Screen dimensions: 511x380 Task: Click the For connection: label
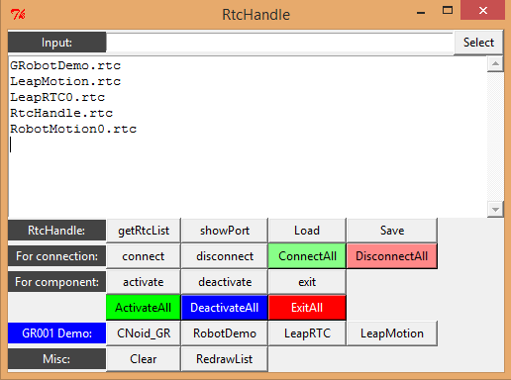56,256
